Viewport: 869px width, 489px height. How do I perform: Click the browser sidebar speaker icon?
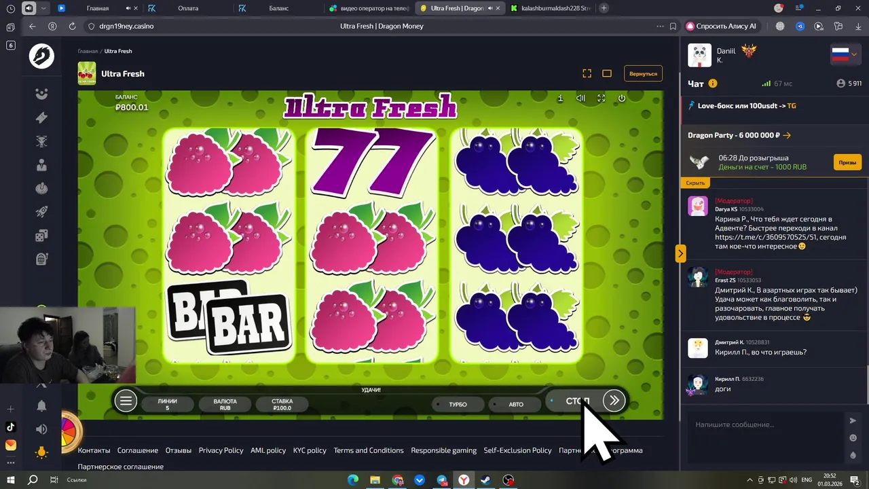click(x=41, y=429)
